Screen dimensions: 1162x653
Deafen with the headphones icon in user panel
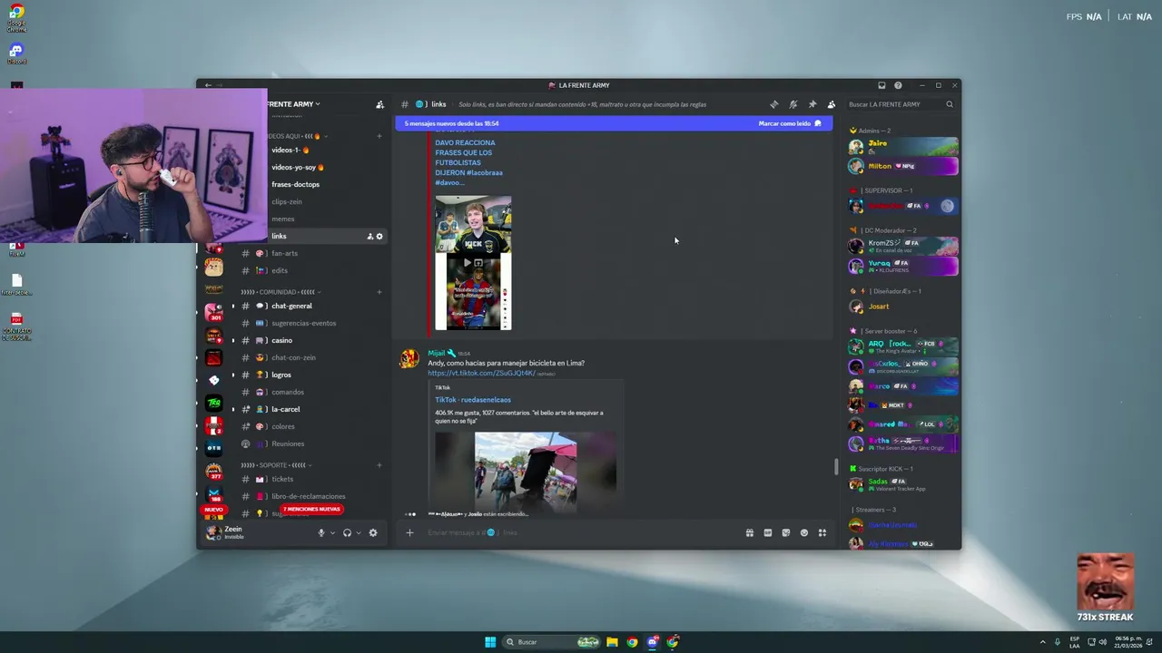(347, 532)
